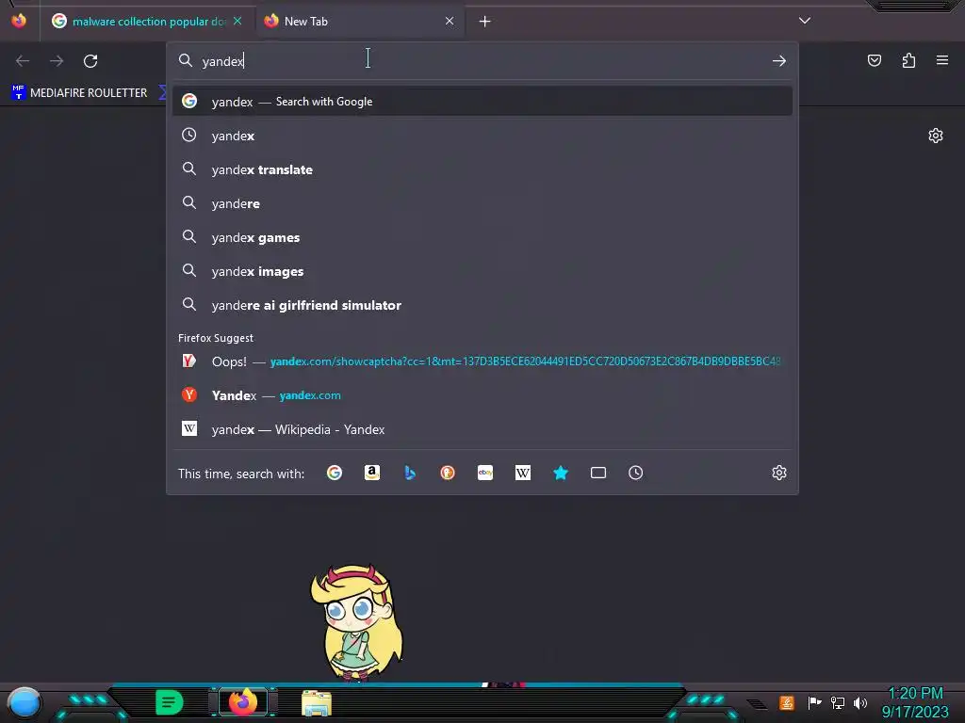
Task: Open the green notes app on the taskbar
Action: click(x=170, y=702)
